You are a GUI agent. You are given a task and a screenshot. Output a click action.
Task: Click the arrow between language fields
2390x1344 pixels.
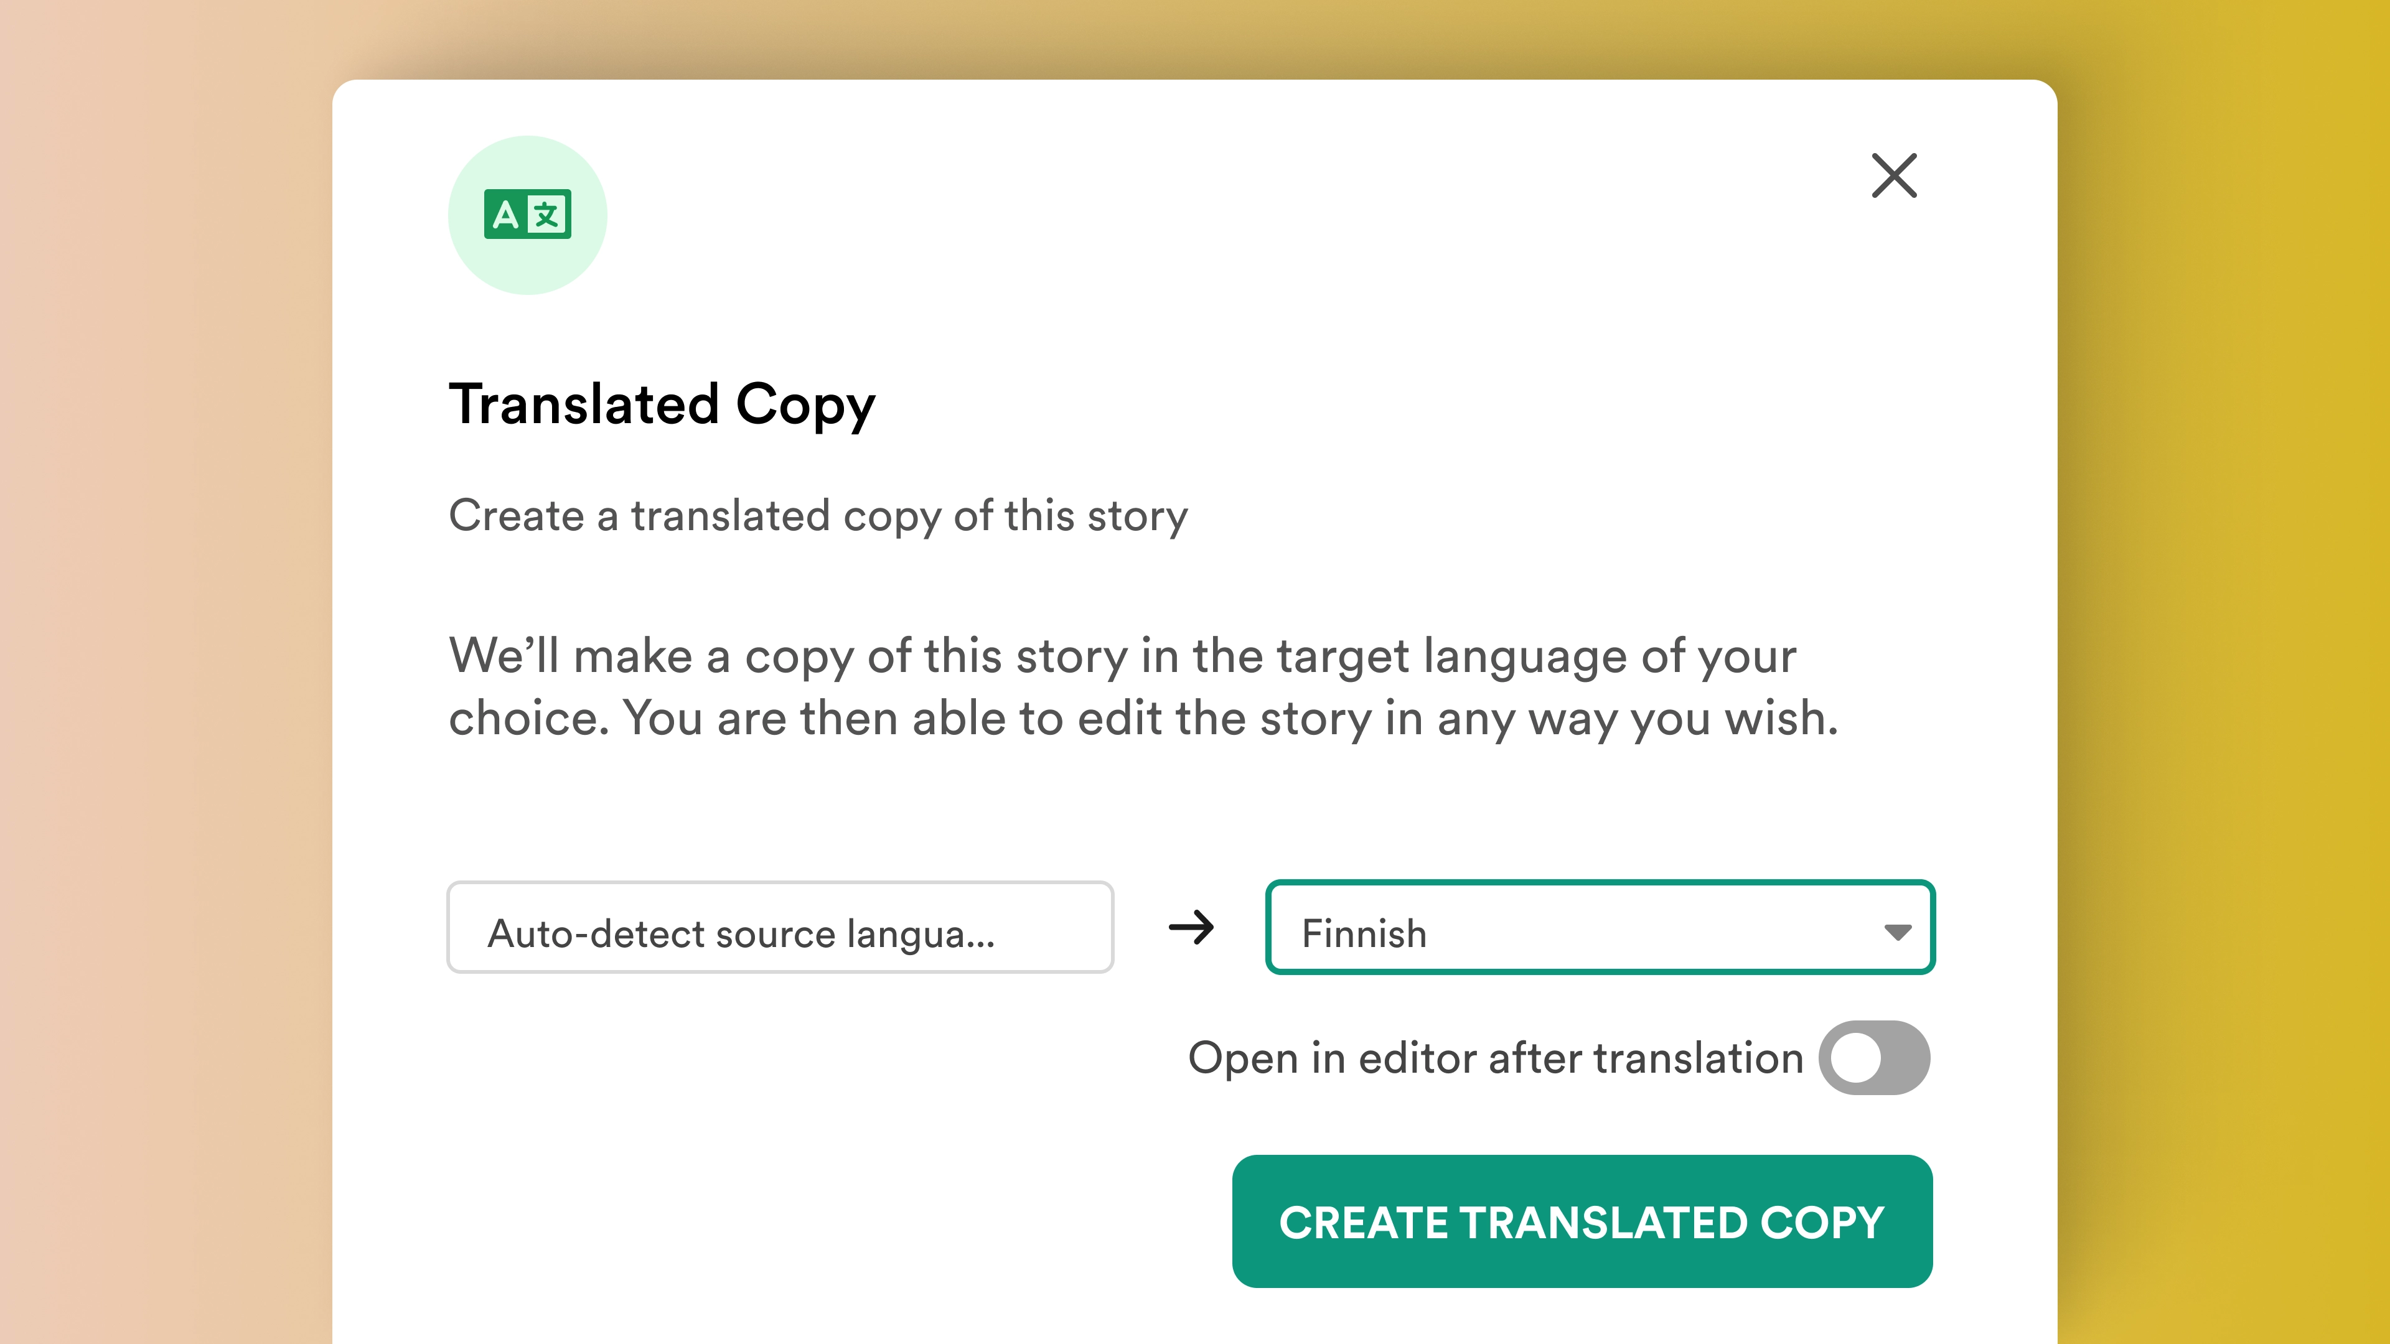pos(1193,928)
